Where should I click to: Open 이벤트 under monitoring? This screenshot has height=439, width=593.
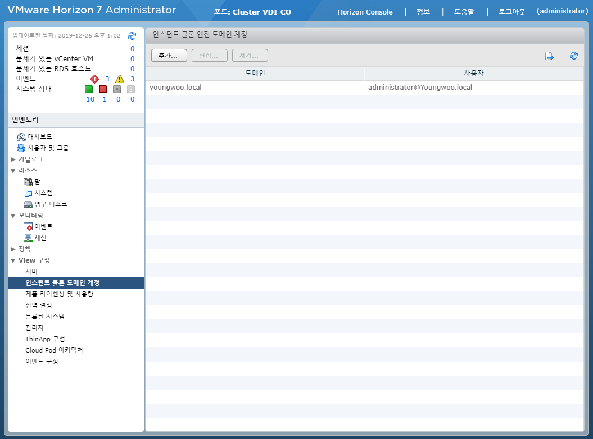click(38, 227)
